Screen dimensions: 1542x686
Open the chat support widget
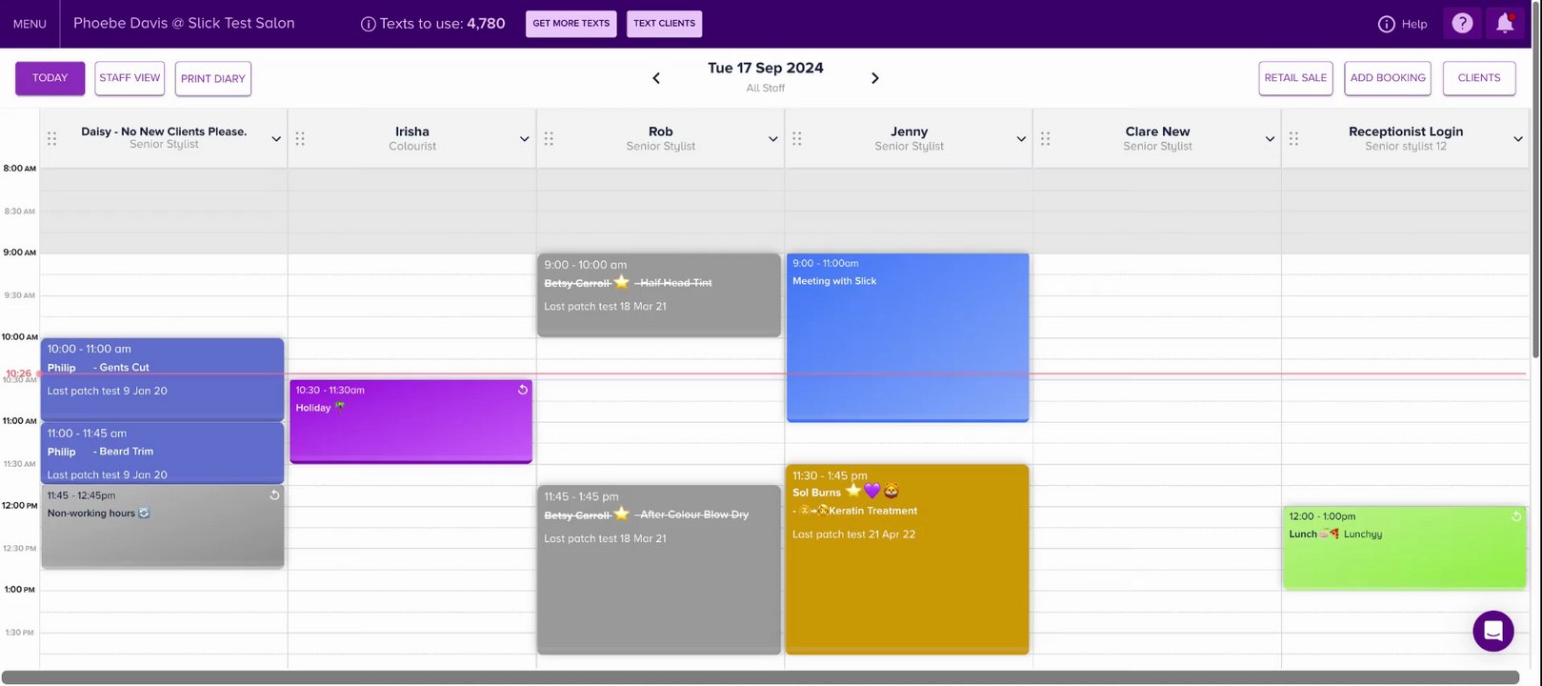pos(1492,631)
